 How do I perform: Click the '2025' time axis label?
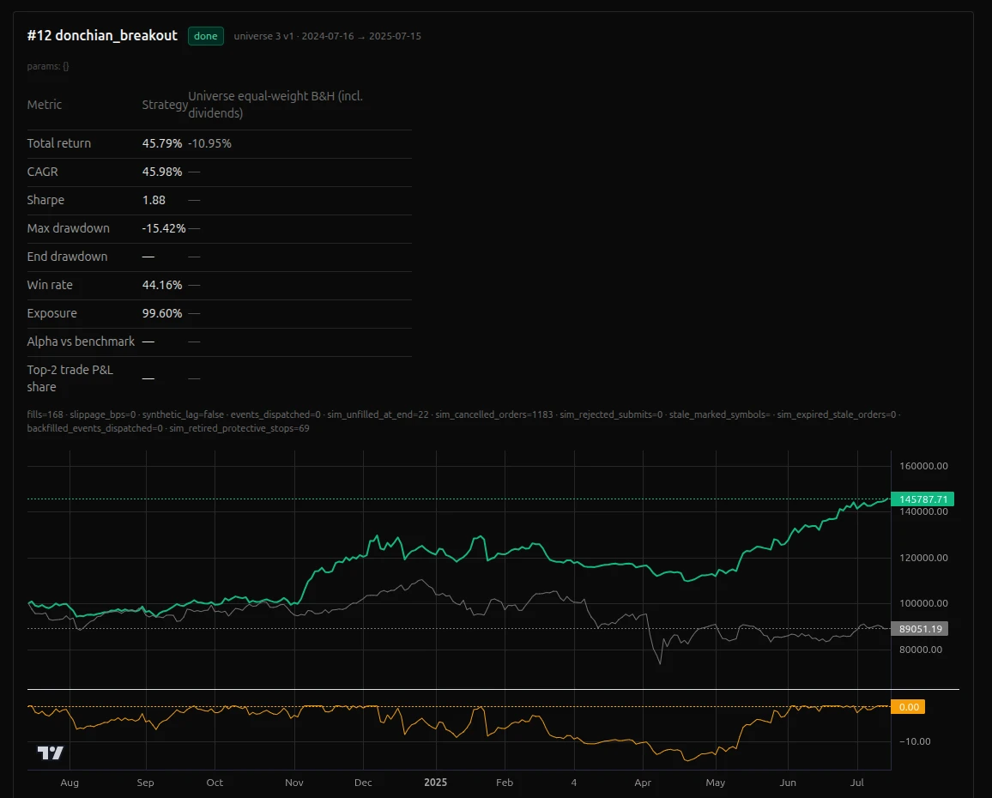435,783
